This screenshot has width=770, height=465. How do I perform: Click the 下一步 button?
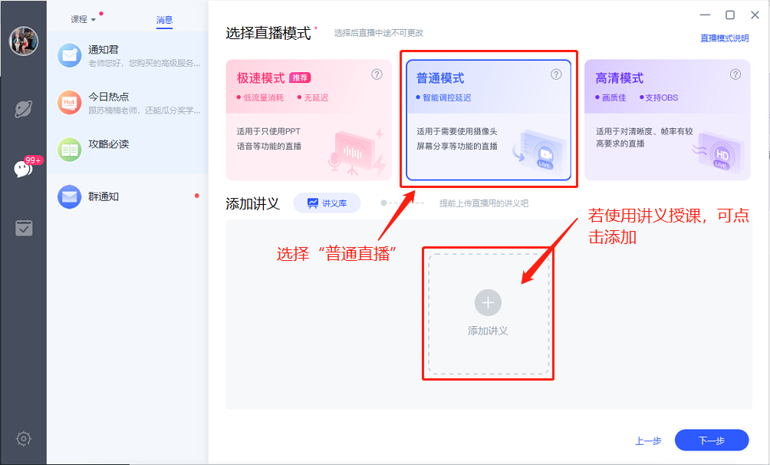click(x=711, y=440)
